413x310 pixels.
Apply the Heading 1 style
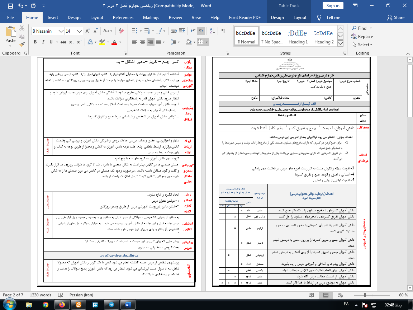pos(298,36)
